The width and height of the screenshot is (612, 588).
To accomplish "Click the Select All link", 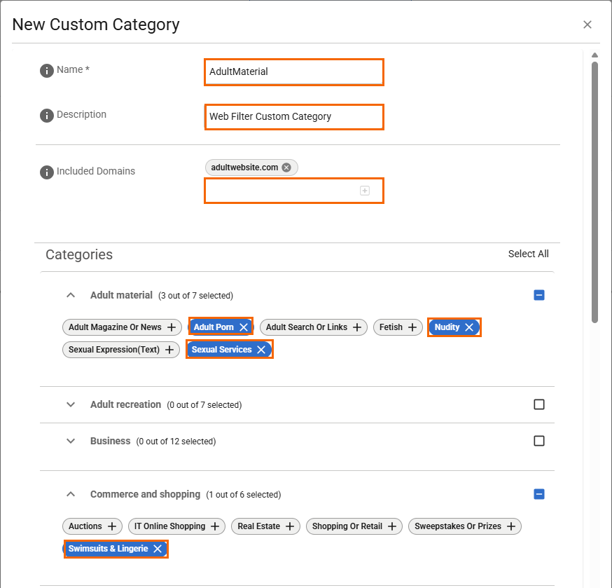I will (x=528, y=254).
